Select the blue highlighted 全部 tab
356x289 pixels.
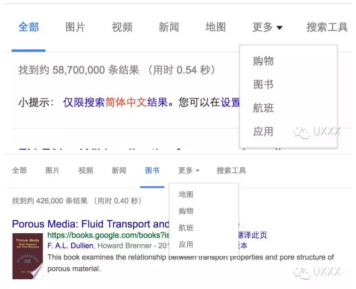pyautogui.click(x=28, y=27)
